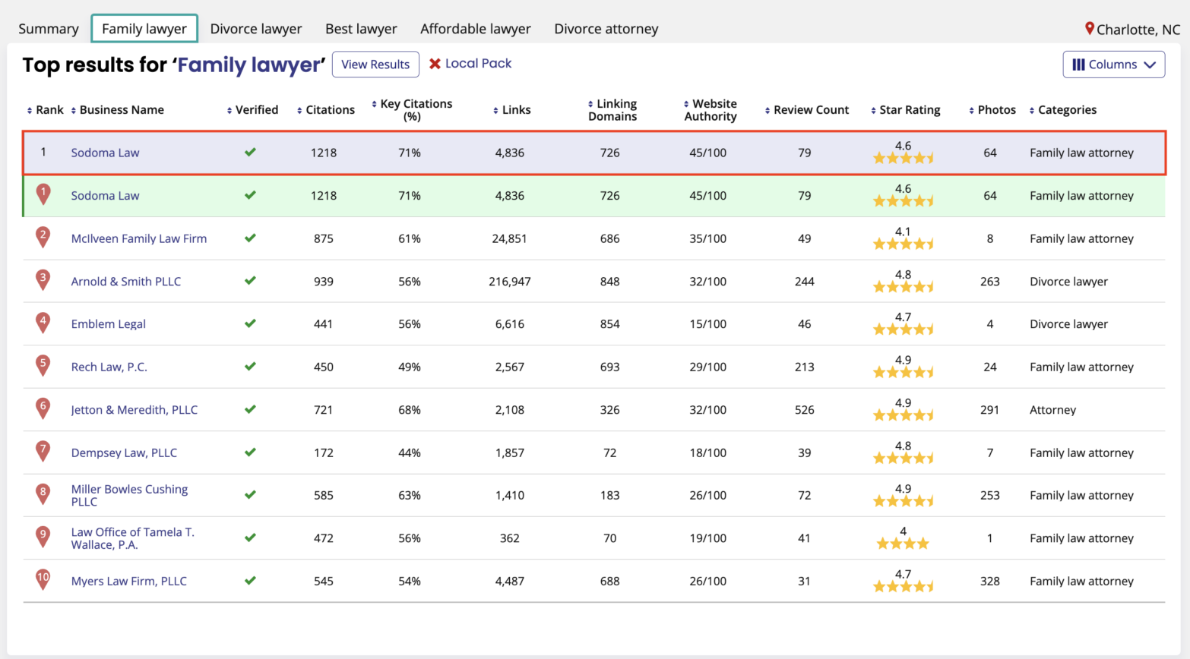This screenshot has width=1190, height=659.
Task: Switch to the Summary tab
Action: coord(47,28)
